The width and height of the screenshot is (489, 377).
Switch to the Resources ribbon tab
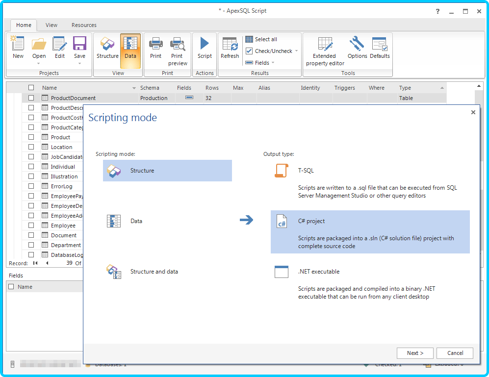(x=84, y=25)
